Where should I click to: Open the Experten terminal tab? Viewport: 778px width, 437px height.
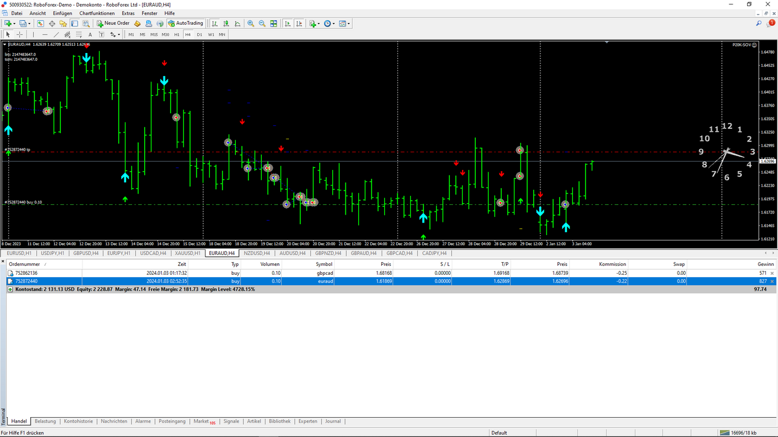point(308,421)
